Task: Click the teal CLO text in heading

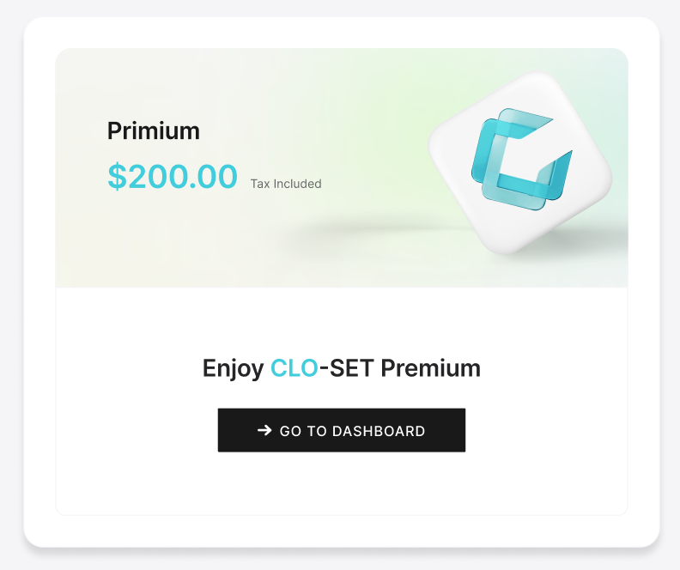Action: tap(294, 368)
